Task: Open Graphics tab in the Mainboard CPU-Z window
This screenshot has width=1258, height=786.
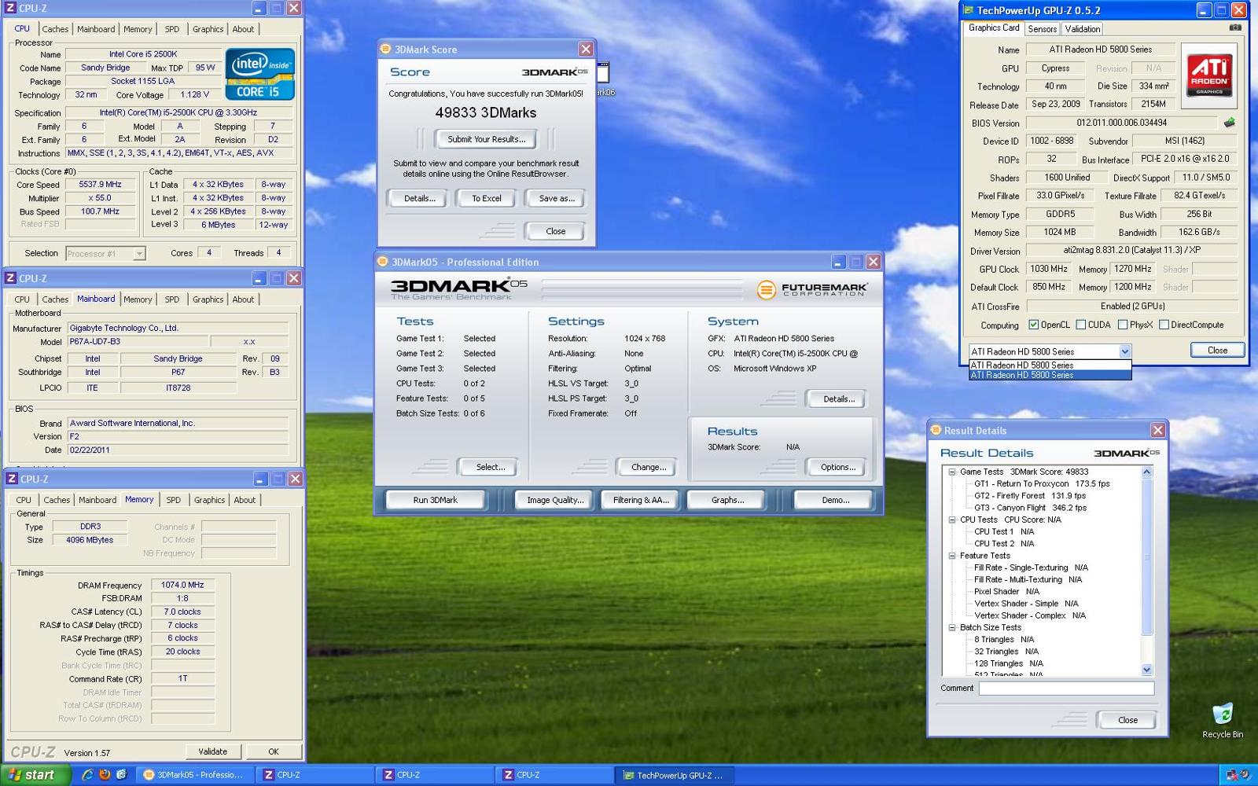Action: click(208, 299)
